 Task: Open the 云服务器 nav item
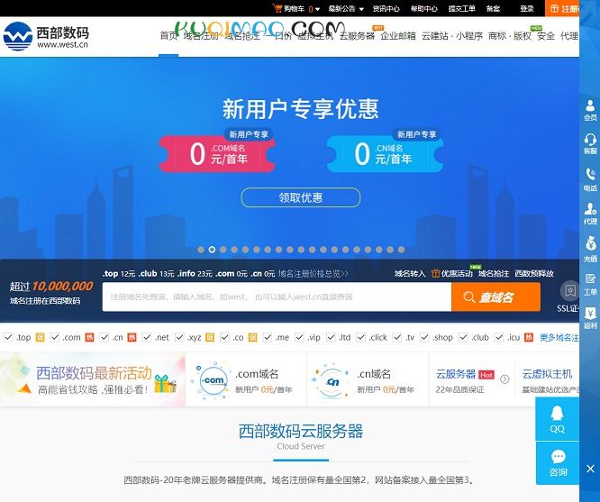click(x=357, y=36)
